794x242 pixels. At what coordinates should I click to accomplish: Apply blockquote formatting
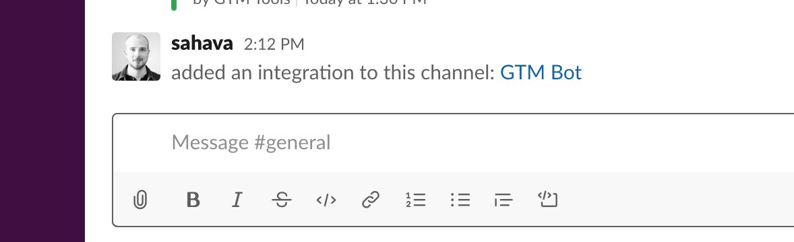click(x=503, y=200)
